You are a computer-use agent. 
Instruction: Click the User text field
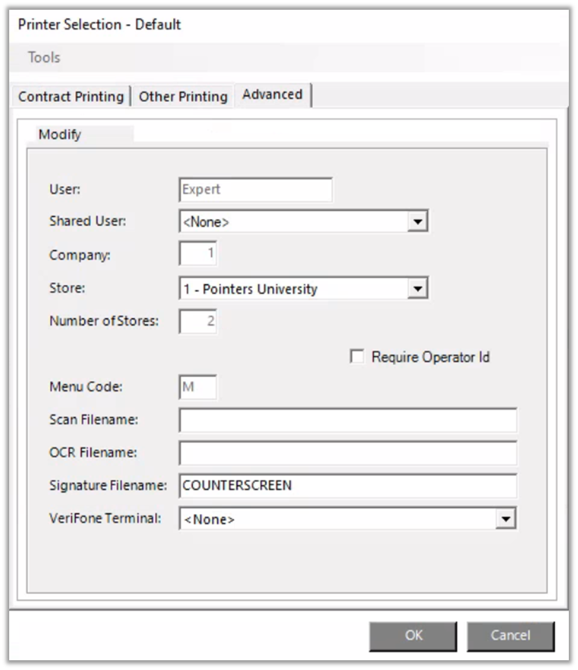pos(255,190)
